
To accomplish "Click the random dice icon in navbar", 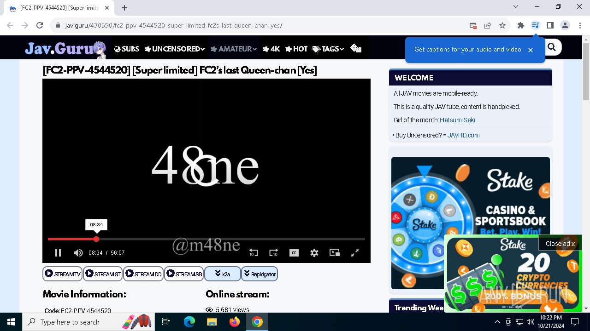I will pyautogui.click(x=356, y=48).
